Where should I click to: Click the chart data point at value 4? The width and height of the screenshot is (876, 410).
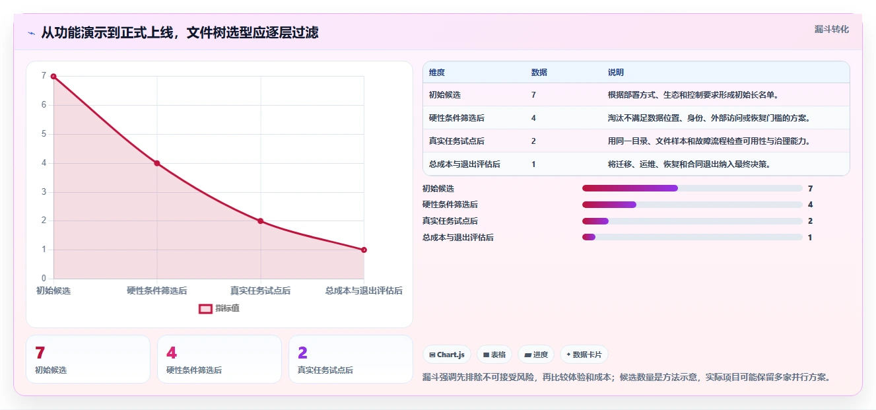click(x=157, y=163)
